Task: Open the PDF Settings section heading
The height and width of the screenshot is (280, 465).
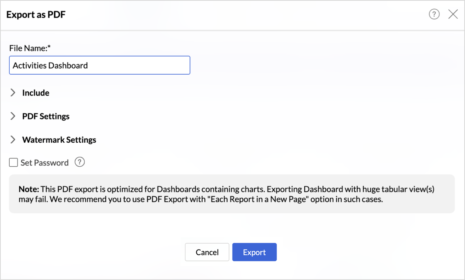Action: [46, 116]
